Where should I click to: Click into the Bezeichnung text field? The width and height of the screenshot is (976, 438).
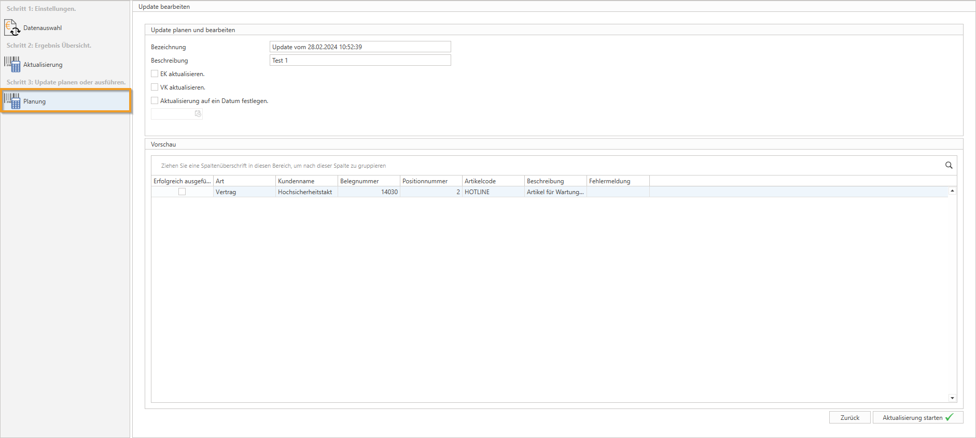(x=360, y=47)
